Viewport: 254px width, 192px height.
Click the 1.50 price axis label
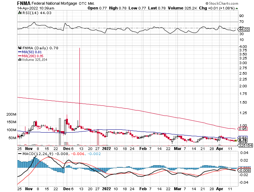click(243, 103)
